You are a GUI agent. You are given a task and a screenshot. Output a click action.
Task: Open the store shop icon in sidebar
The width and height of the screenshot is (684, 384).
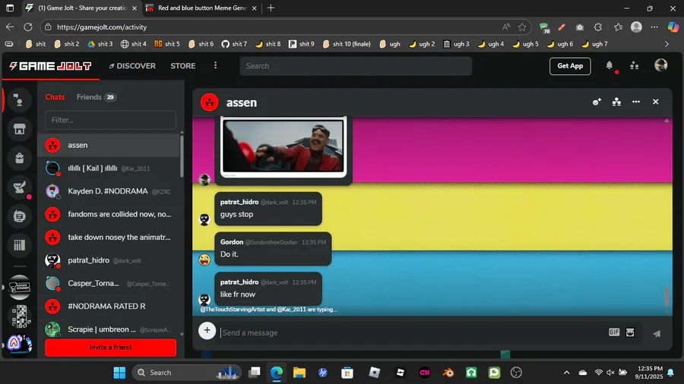point(19,129)
